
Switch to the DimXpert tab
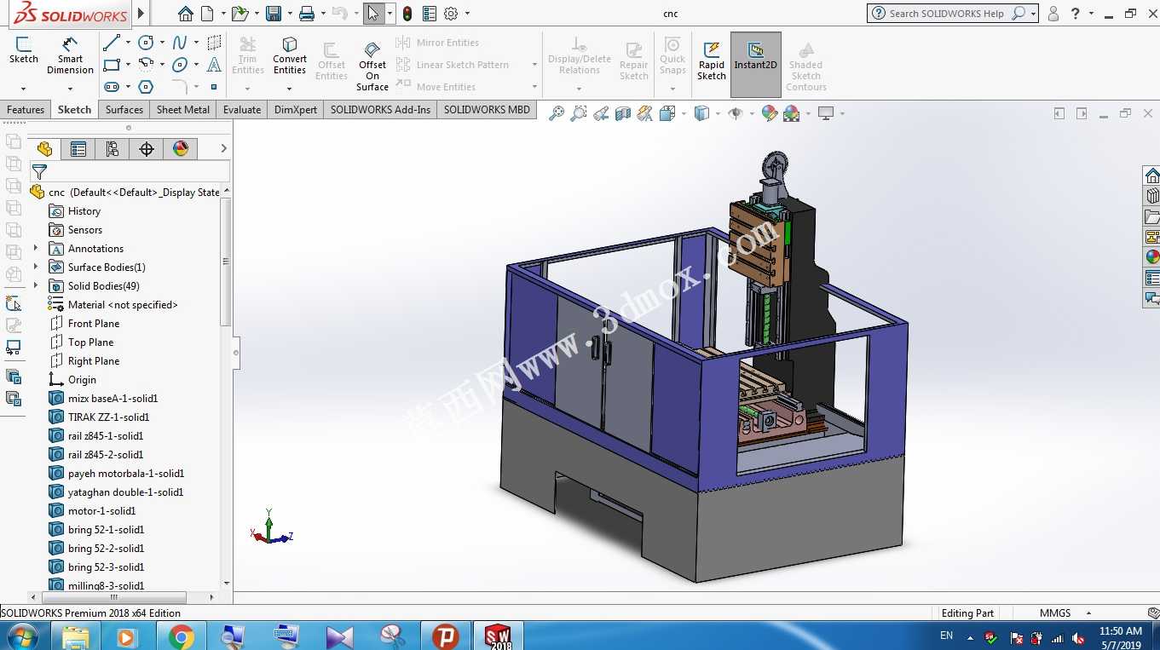(x=296, y=110)
